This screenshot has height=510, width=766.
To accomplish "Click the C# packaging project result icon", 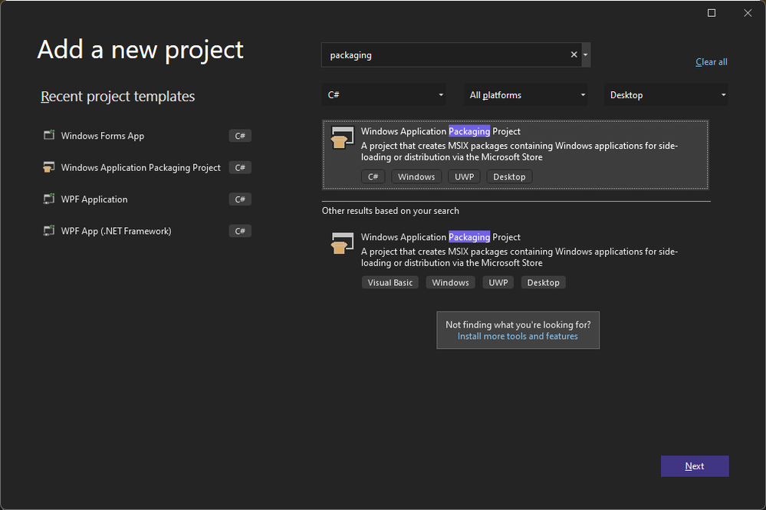I will click(342, 137).
